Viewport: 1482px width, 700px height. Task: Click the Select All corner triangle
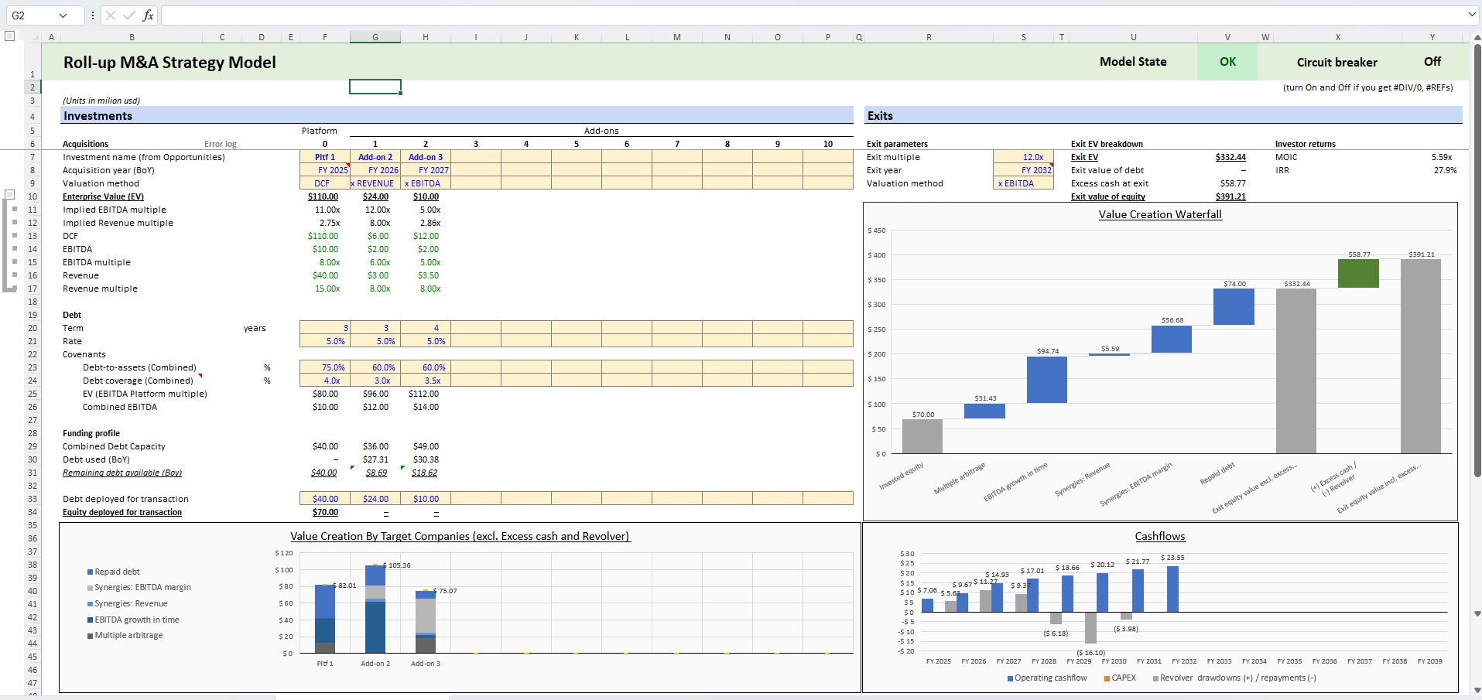[x=33, y=36]
